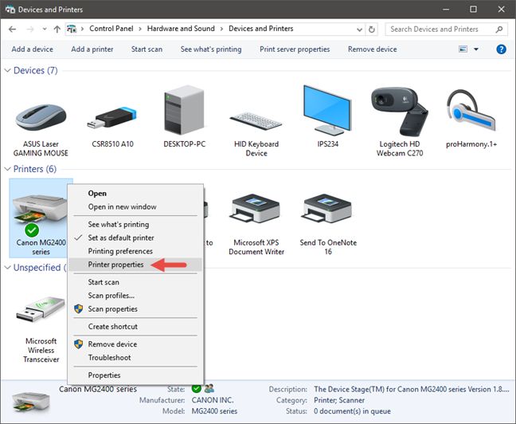Collapse the Printers (6) section
Viewport: 516px width, 424px height.
pyautogui.click(x=8, y=169)
